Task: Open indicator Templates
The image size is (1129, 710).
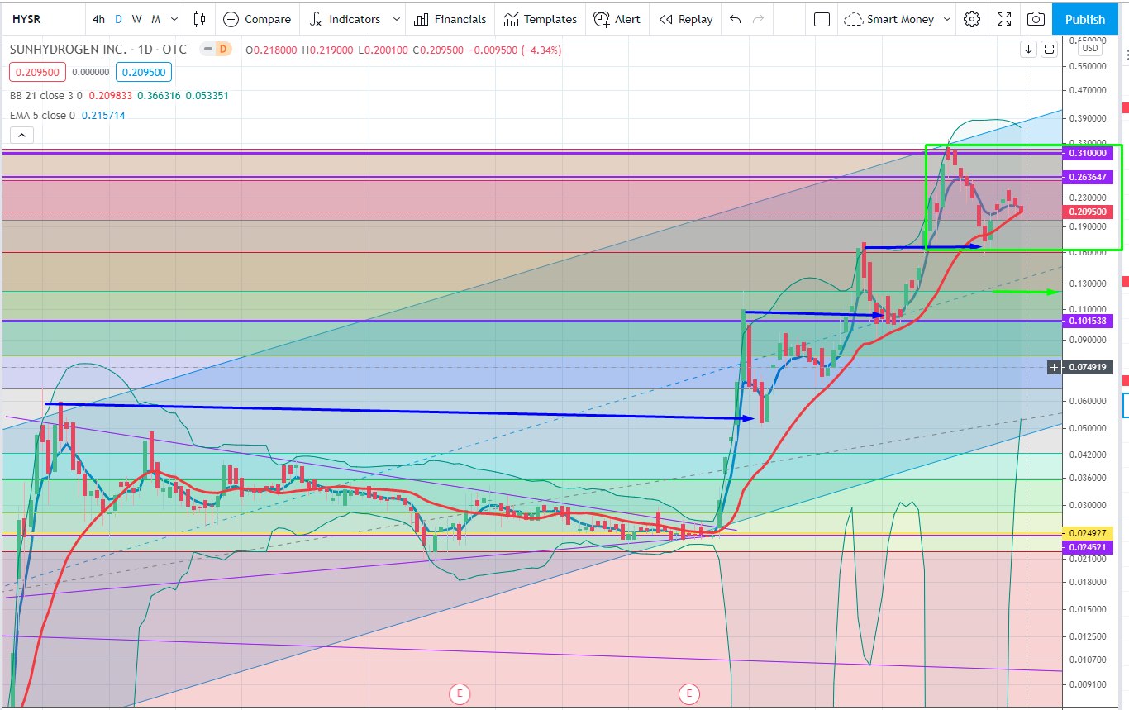Action: [x=541, y=19]
